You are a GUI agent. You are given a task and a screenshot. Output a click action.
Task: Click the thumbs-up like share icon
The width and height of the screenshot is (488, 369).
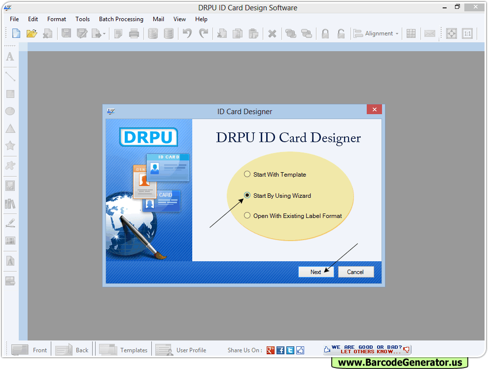(300, 350)
